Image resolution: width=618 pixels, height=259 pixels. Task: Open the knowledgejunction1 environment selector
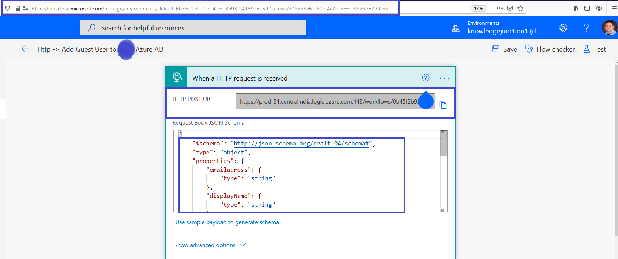pyautogui.click(x=504, y=31)
